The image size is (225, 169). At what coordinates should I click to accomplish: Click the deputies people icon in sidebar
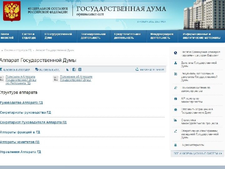[176, 63]
